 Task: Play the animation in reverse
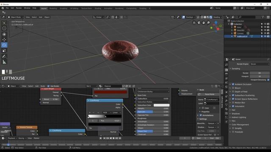pyautogui.click(x=111, y=138)
